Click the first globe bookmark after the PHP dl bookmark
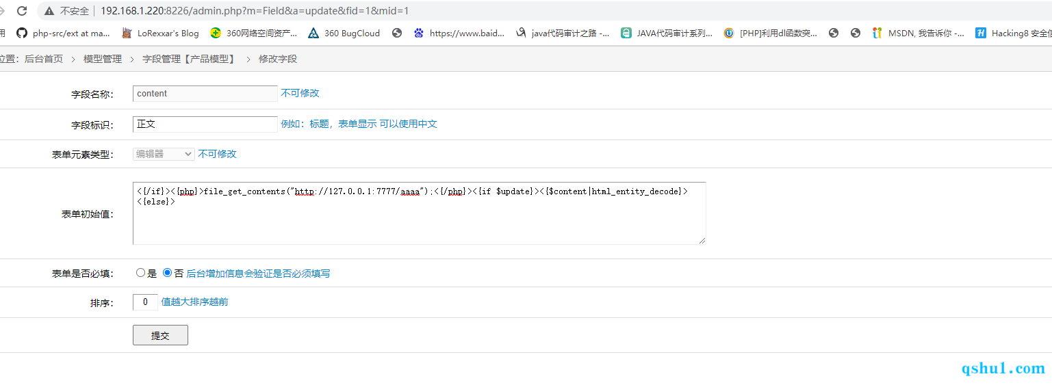The height and width of the screenshot is (385, 1052). coord(834,33)
